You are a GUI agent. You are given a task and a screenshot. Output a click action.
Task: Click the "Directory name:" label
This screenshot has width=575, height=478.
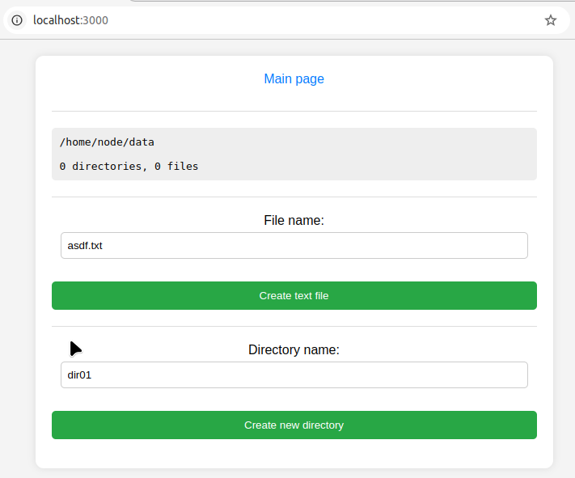(294, 350)
